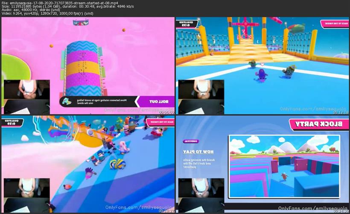Viewport: 350px width, 214px height.
Task: Click the webcam overlay in the top-left frame
Action: pyautogui.click(x=27, y=97)
